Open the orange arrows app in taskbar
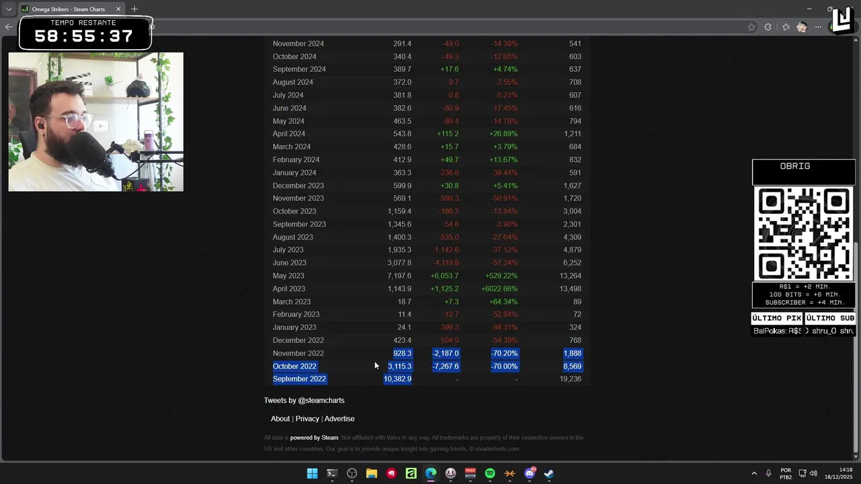 [510, 473]
